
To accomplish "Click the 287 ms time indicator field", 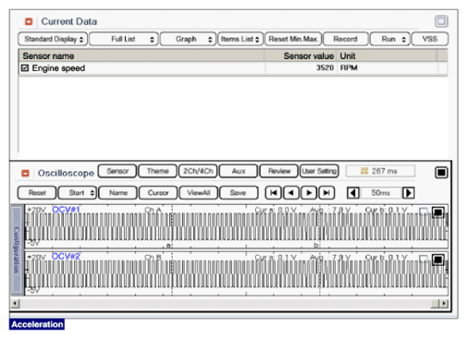I will 380,171.
